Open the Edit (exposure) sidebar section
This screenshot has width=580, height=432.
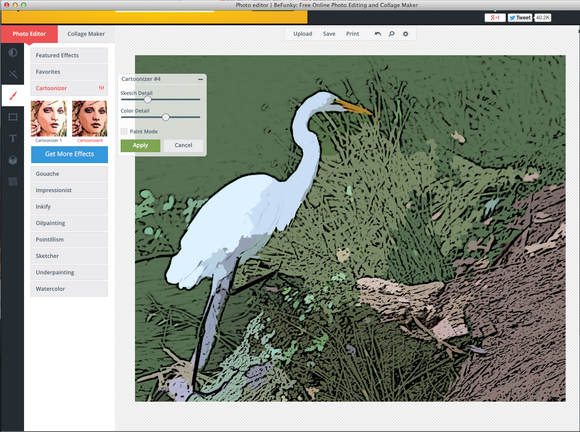(13, 52)
